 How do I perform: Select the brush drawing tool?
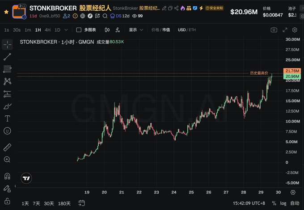pyautogui.click(x=7, y=106)
